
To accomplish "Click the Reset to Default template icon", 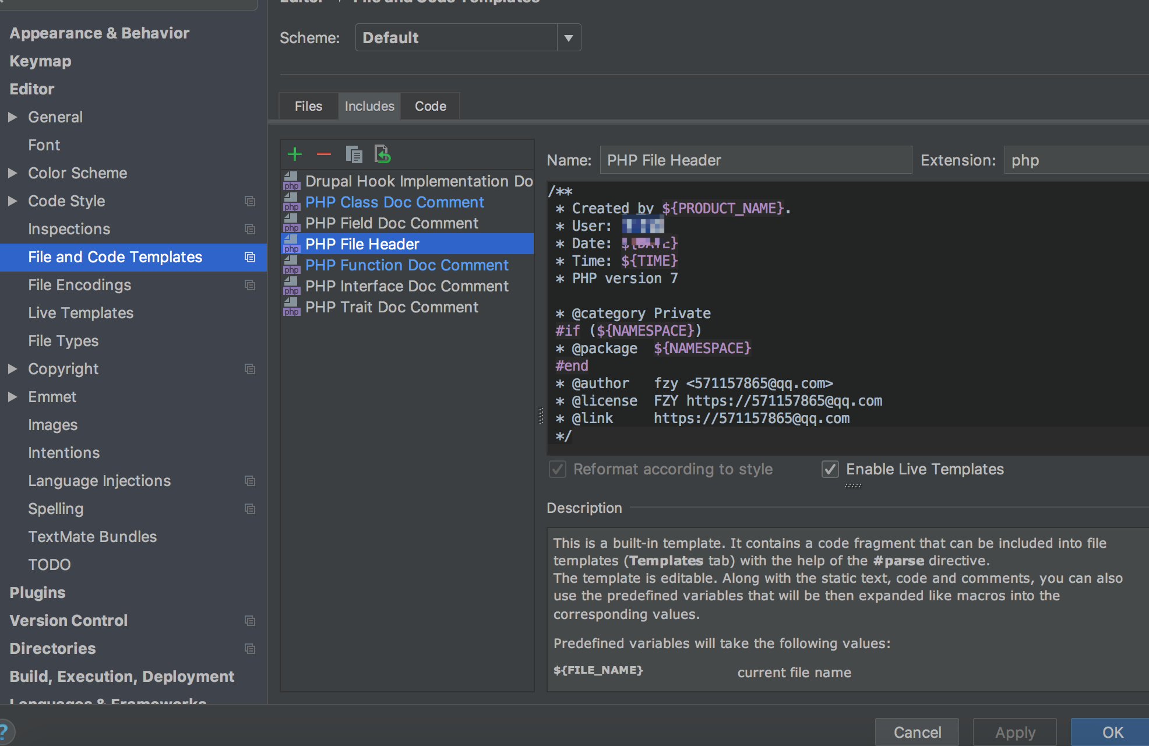I will (382, 154).
